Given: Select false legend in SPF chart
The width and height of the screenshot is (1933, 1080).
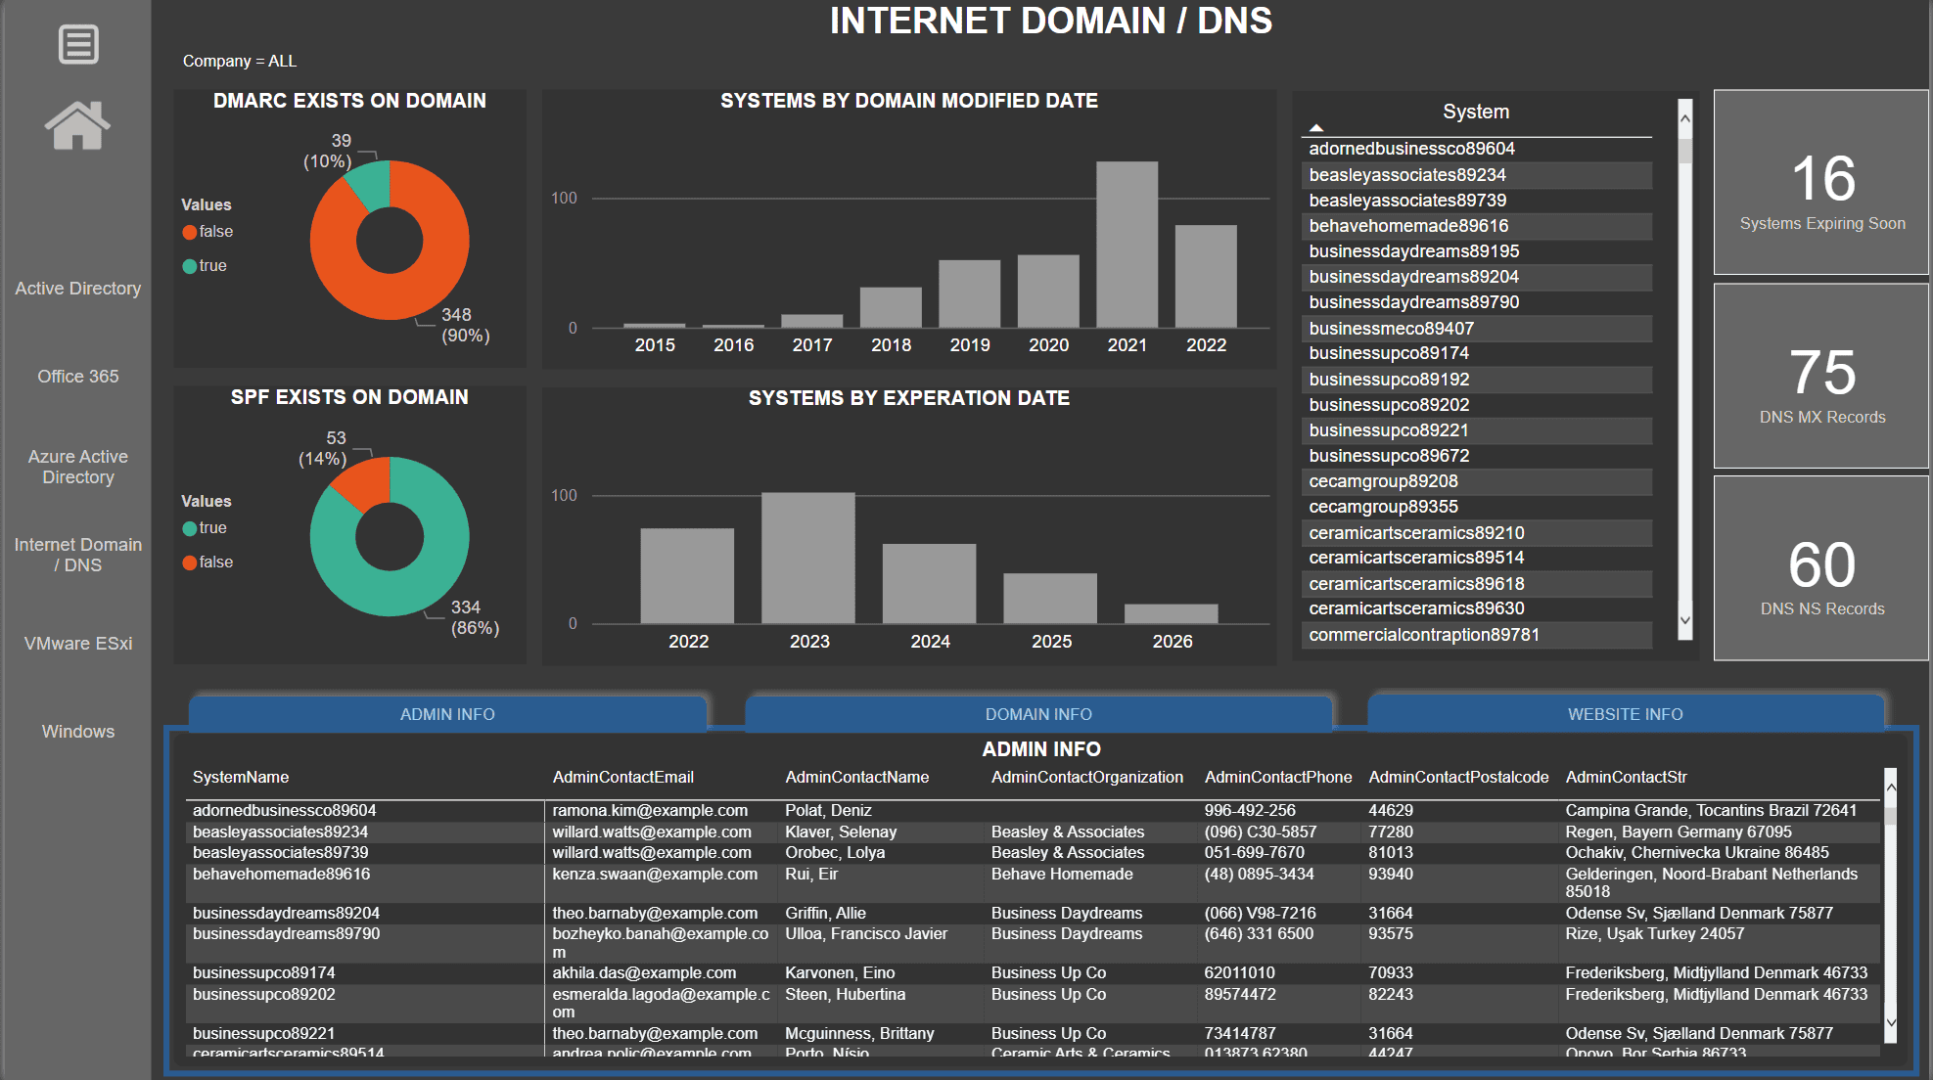Looking at the screenshot, I should tap(207, 562).
